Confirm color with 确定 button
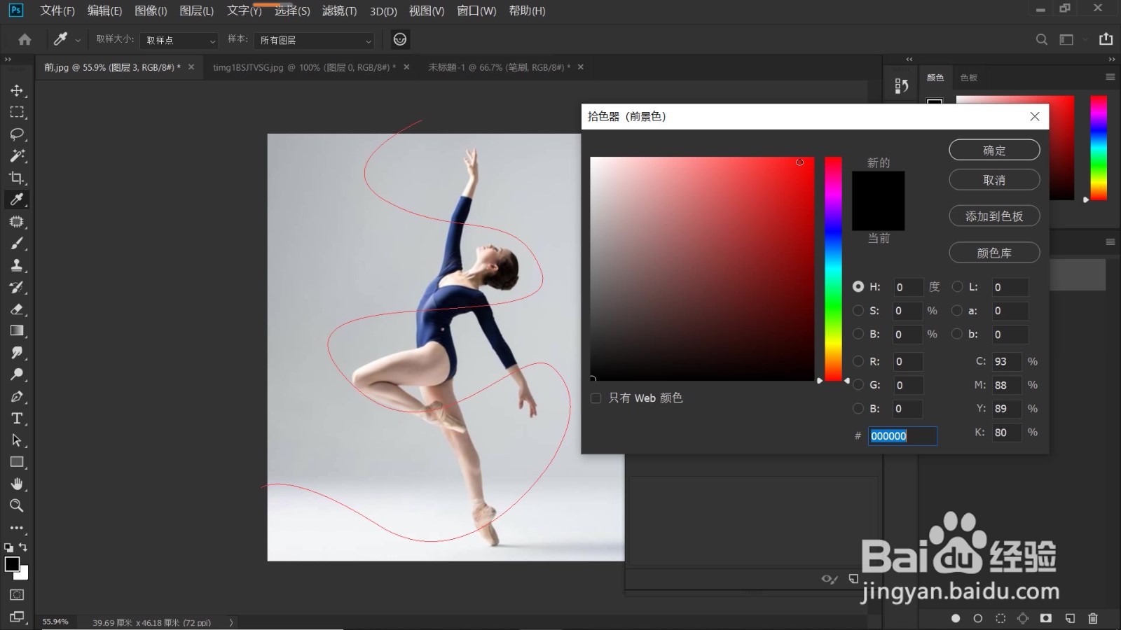1121x630 pixels. 994,150
